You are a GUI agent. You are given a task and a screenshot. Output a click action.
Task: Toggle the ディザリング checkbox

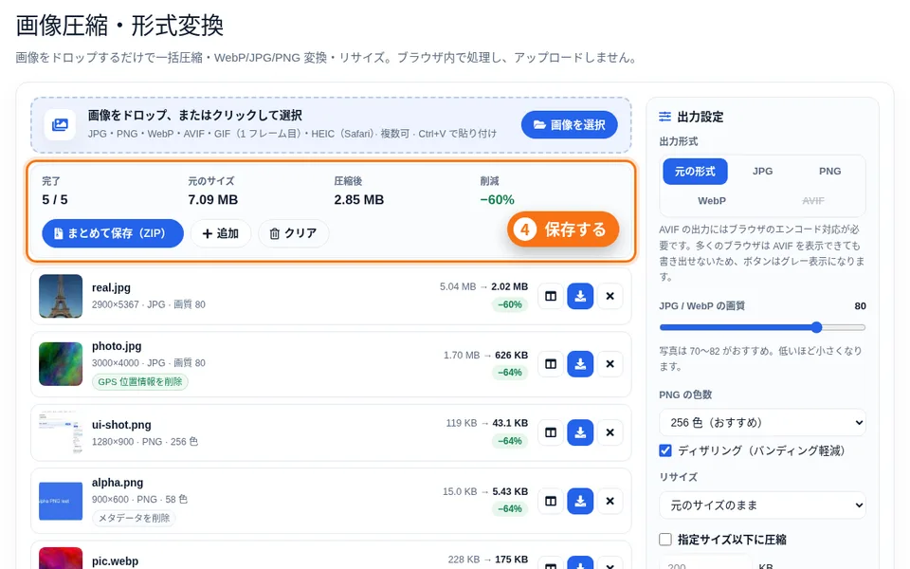coord(665,450)
